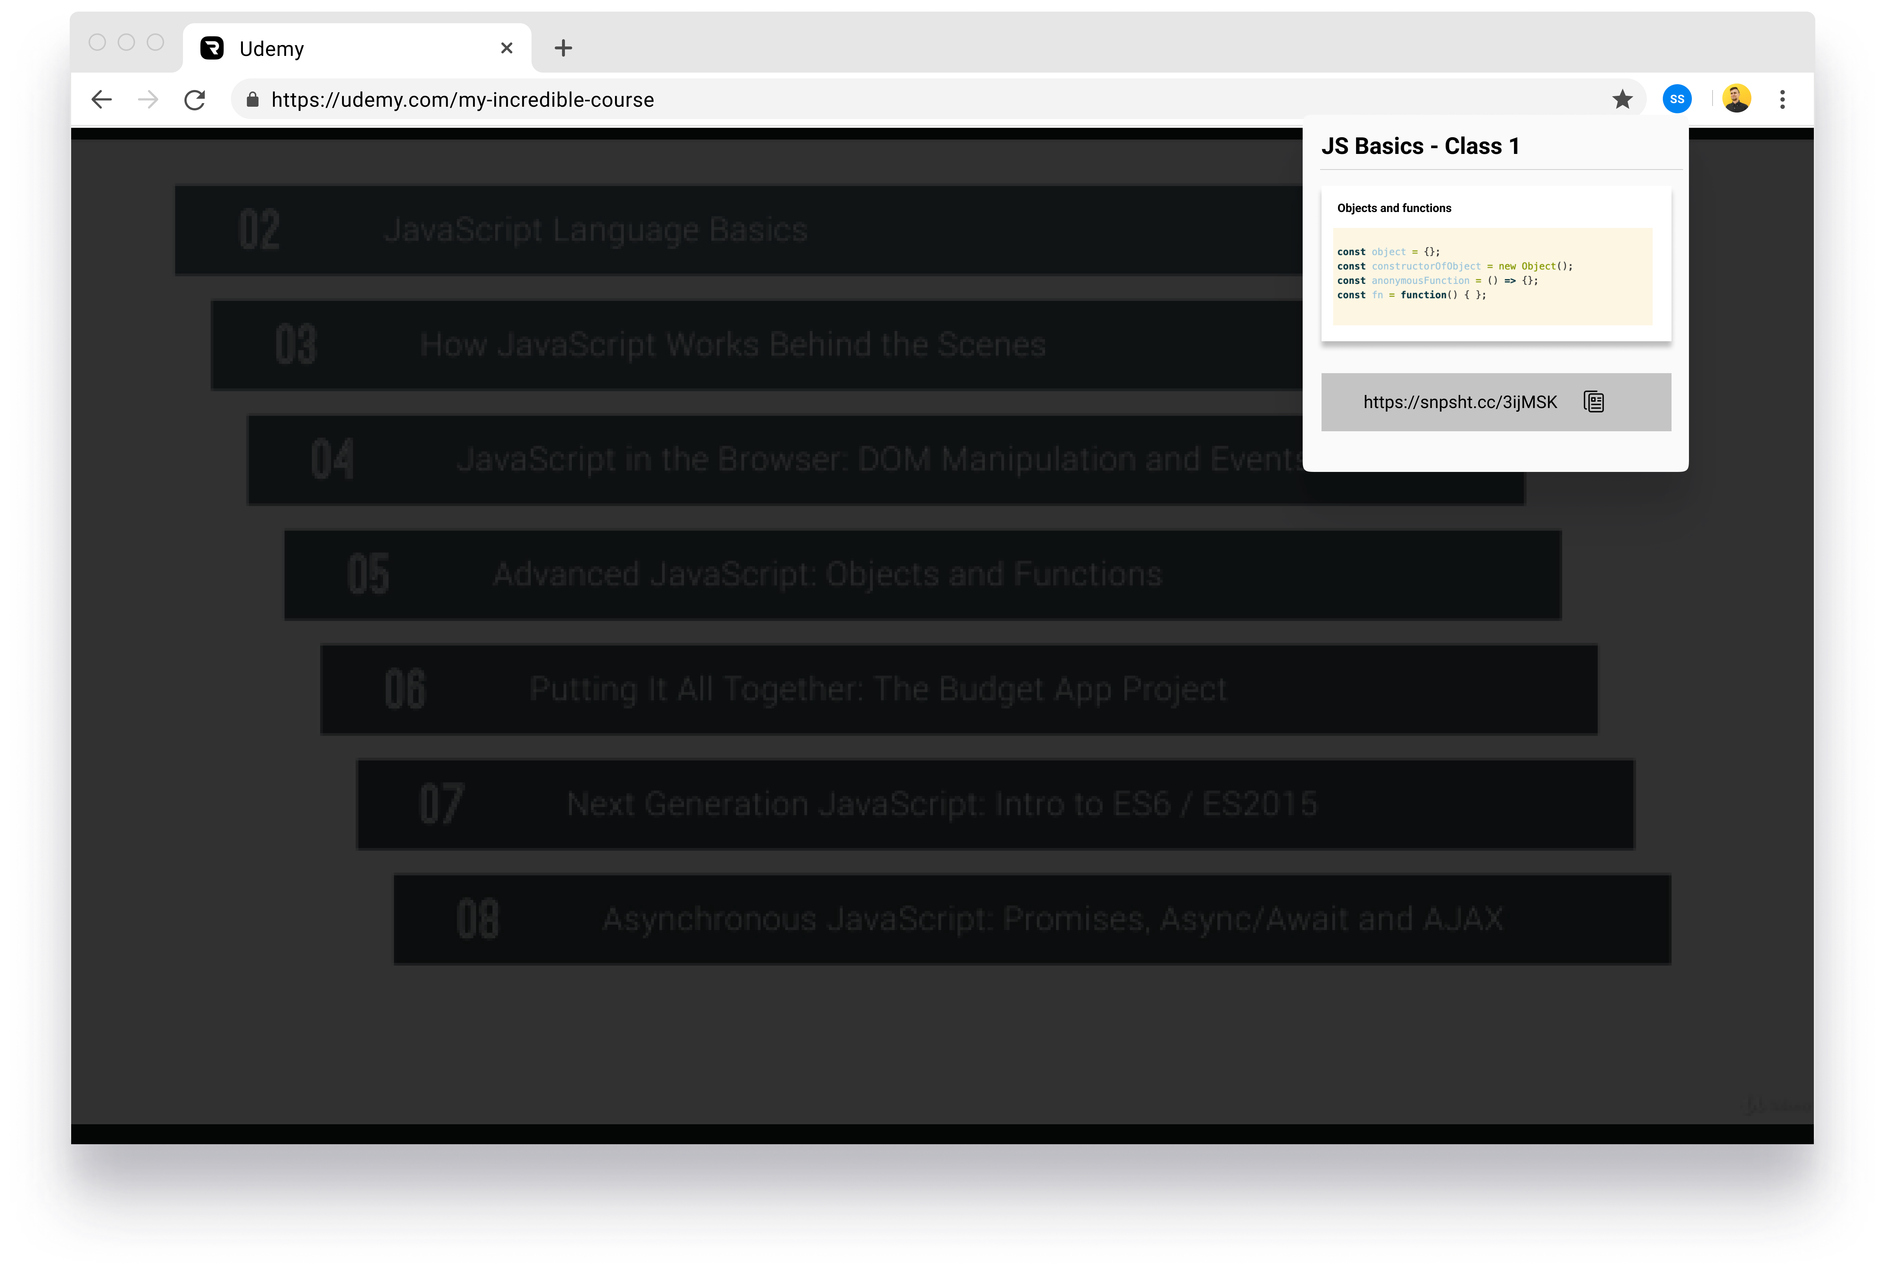Copy the snpsht.cc link using copy icon
Viewport: 1885px width, 1272px height.
[x=1594, y=401]
